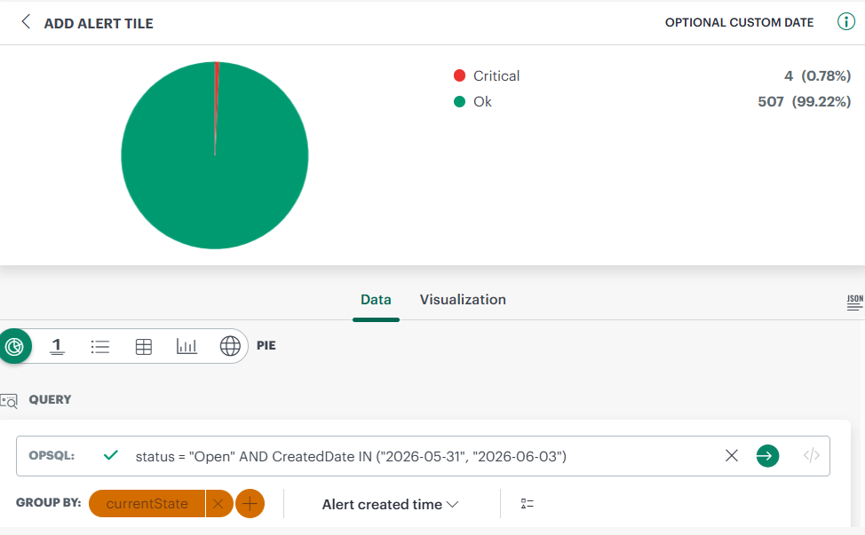
Task: Remove currentState group by tag
Action: click(x=218, y=504)
